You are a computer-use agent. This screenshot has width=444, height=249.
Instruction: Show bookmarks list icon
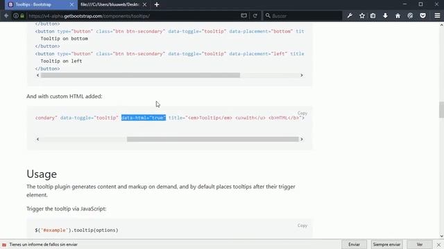click(373, 16)
